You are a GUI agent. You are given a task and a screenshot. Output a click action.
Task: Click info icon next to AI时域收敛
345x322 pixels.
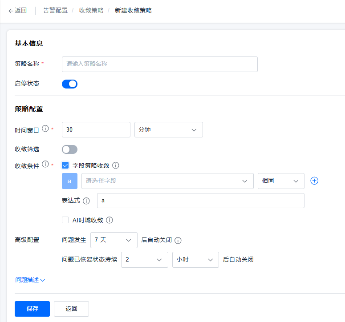point(110,220)
